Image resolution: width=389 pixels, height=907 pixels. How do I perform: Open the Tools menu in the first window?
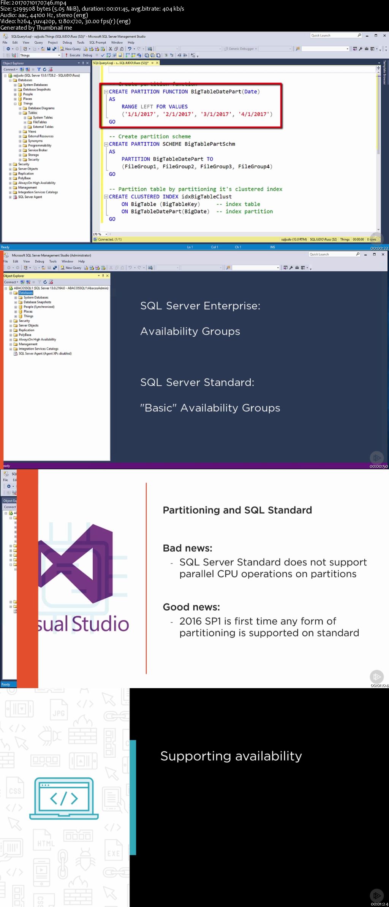click(81, 43)
